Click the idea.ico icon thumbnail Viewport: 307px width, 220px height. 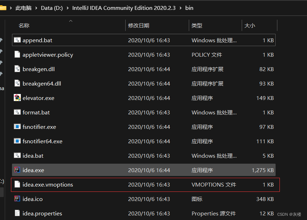coord(17,199)
